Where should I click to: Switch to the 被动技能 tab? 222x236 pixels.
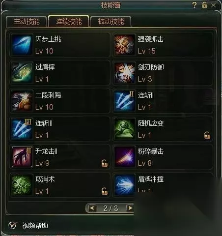pos(111,22)
